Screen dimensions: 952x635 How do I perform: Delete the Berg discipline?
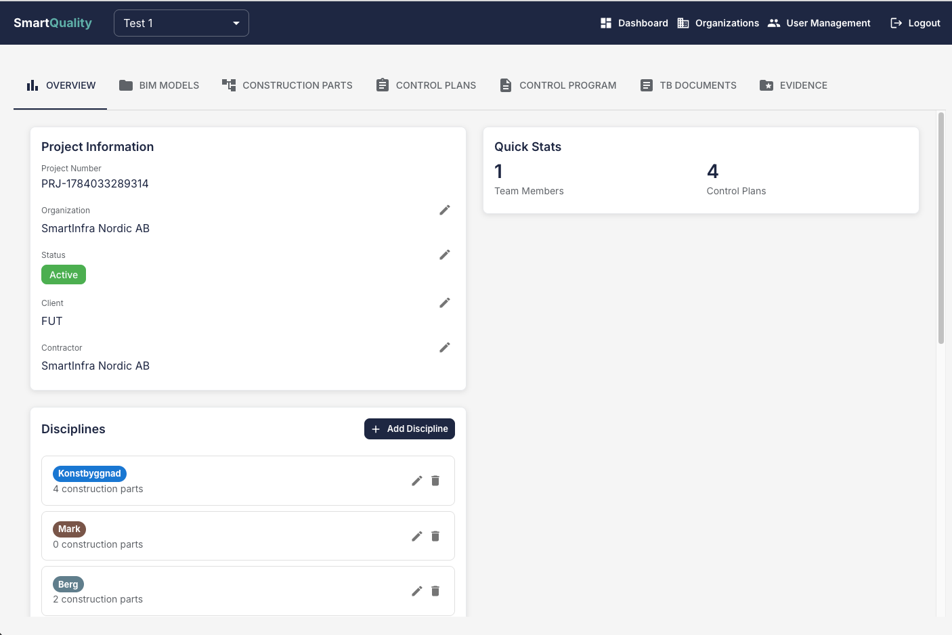(435, 591)
